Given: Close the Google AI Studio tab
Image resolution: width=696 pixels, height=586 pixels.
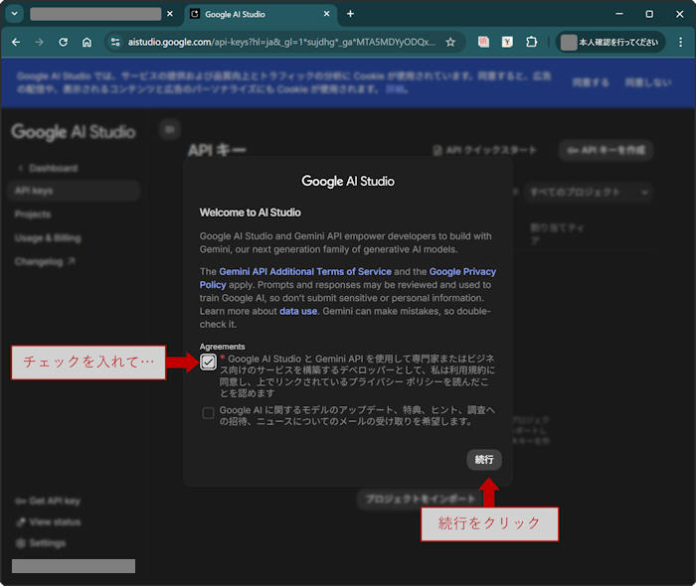Looking at the screenshot, I should coord(329,15).
